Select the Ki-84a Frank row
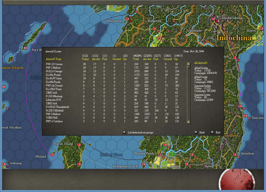 112,75
